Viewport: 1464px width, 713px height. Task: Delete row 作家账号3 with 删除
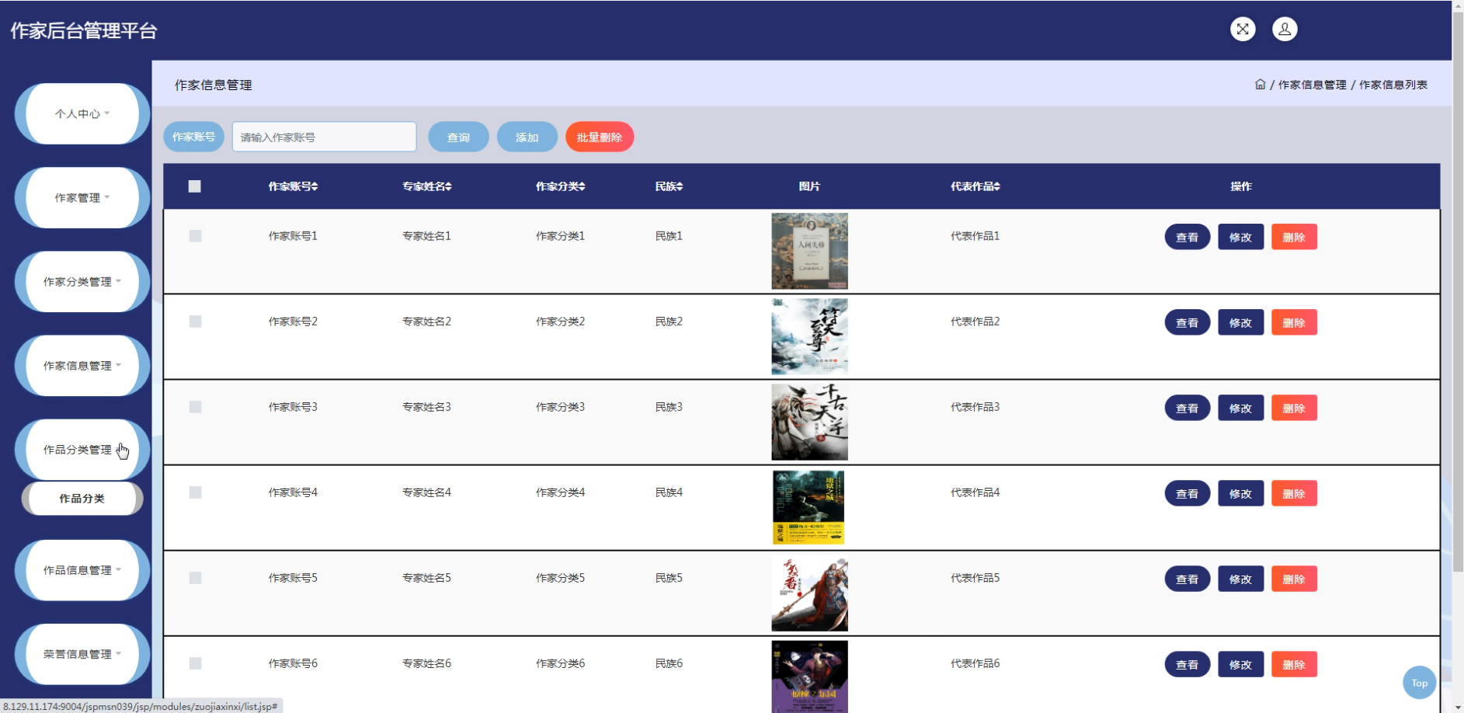(1294, 408)
